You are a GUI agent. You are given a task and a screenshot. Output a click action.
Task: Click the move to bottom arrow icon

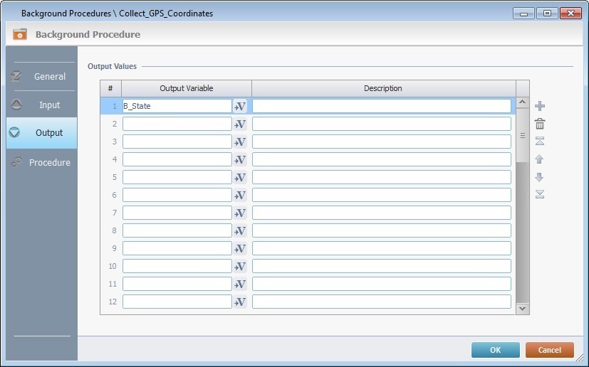(x=540, y=194)
